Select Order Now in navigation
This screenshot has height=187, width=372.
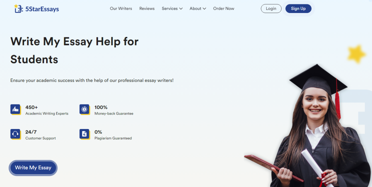click(224, 9)
